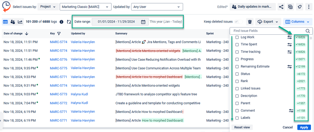Image resolution: width=314 pixels, height=132 pixels.
Task: Check the Rank field checkbox
Action: [x=237, y=81]
